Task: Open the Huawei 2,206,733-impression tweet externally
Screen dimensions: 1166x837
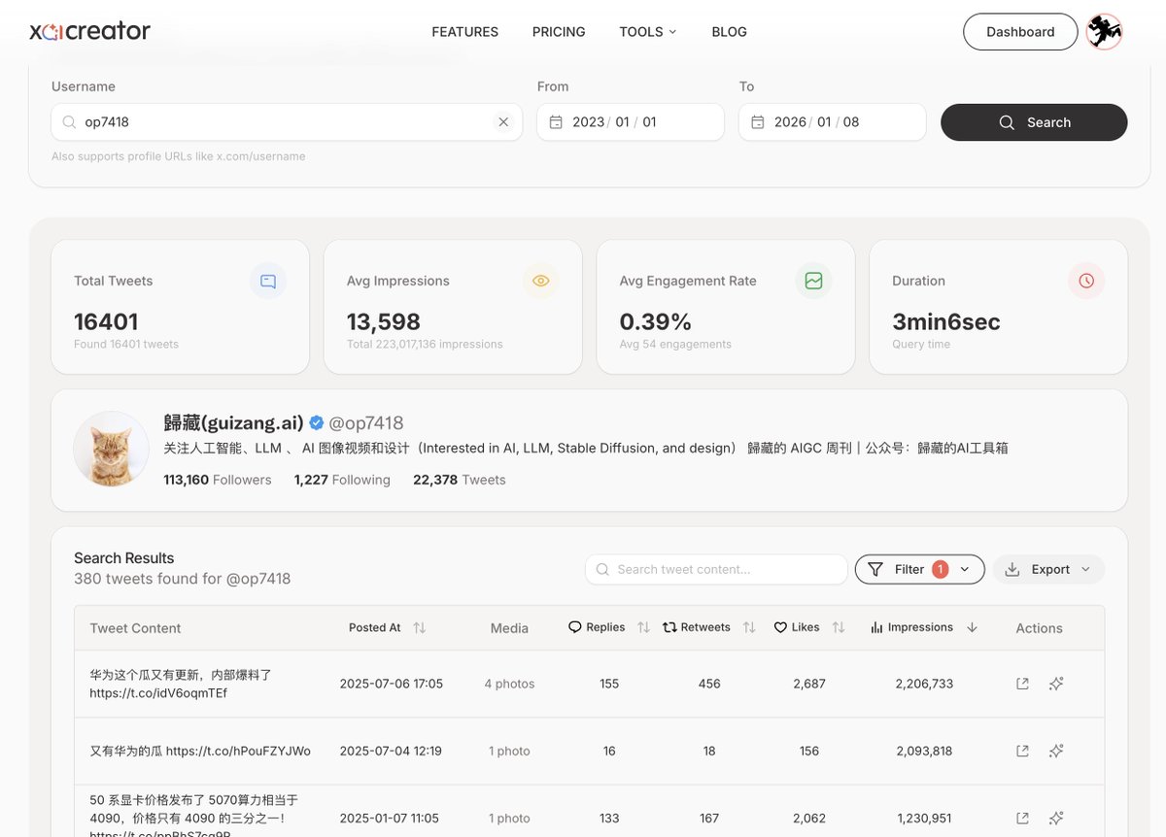Action: 1022,684
